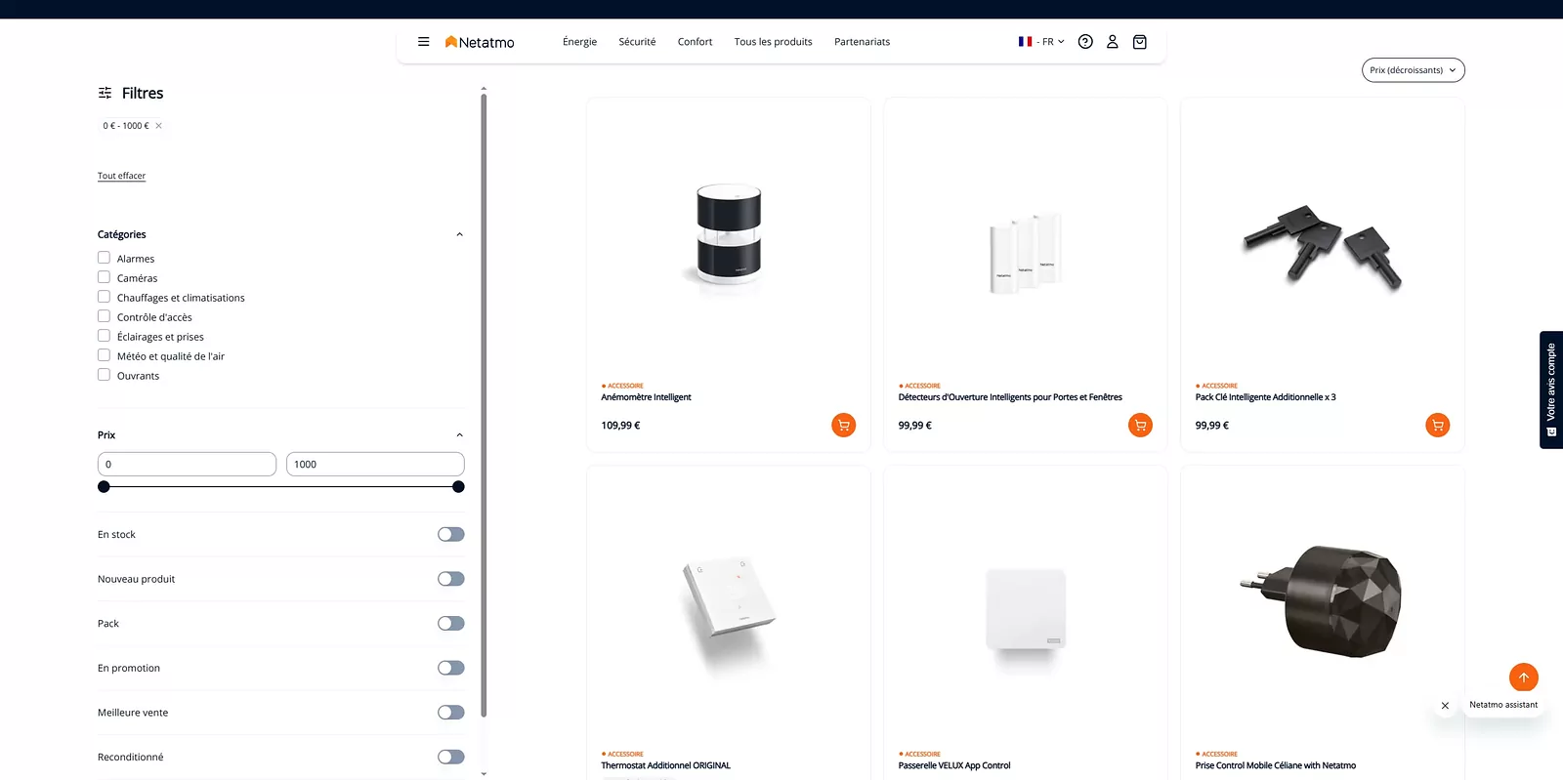Focus the minimum price input field
The height and width of the screenshot is (780, 1563).
[187, 464]
